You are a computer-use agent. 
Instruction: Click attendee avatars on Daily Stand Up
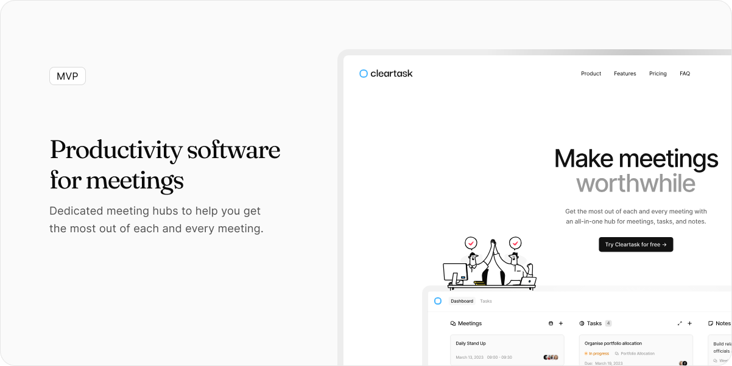pos(551,357)
